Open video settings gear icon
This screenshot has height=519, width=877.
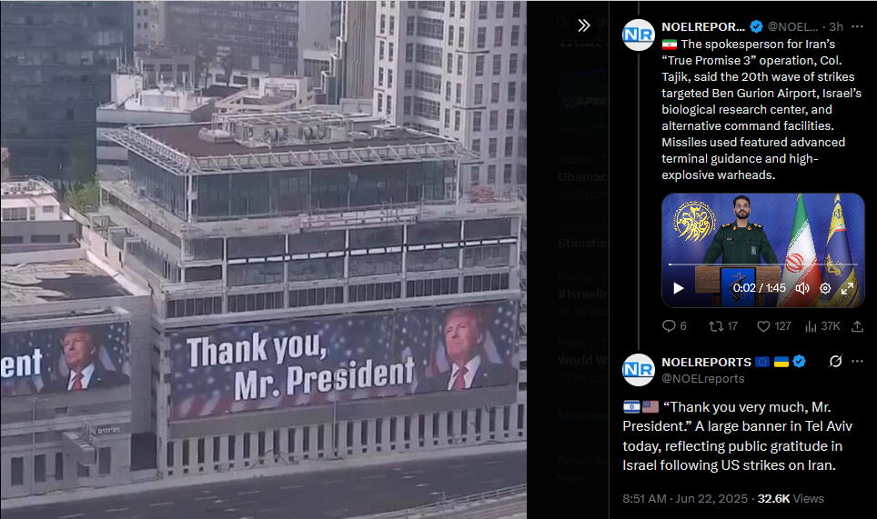click(x=825, y=288)
